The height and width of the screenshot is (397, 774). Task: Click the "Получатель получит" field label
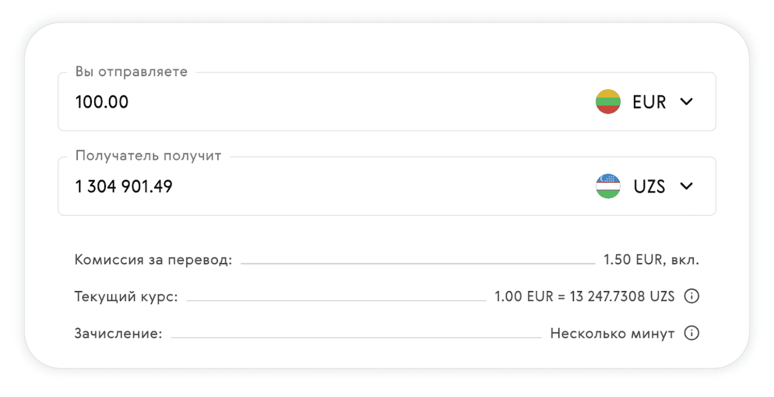[x=148, y=156]
